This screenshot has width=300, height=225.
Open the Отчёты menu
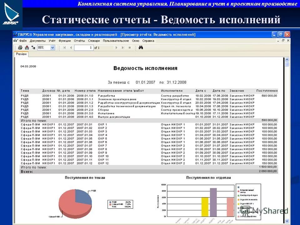[79, 41]
